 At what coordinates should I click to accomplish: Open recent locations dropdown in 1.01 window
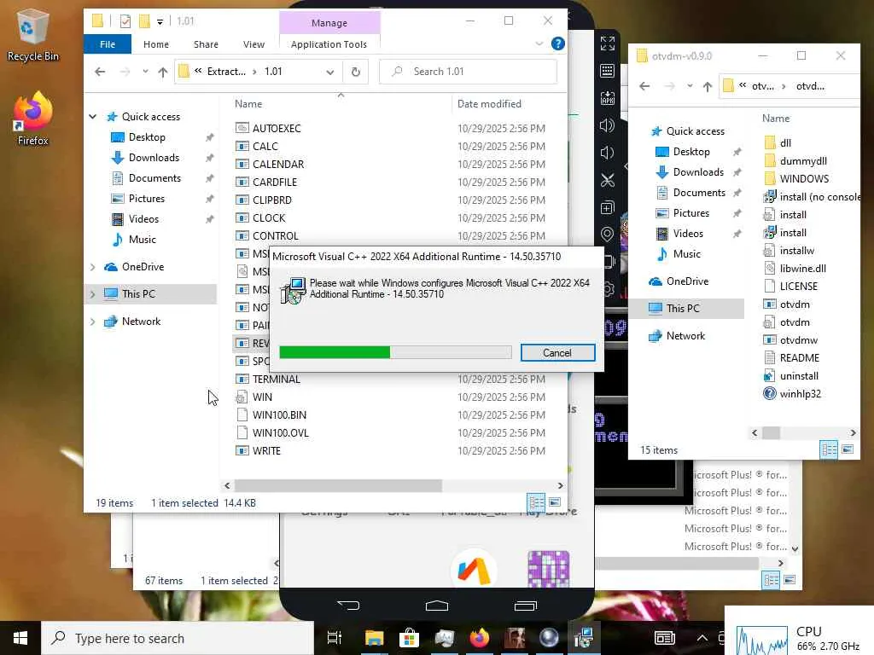pyautogui.click(x=145, y=72)
